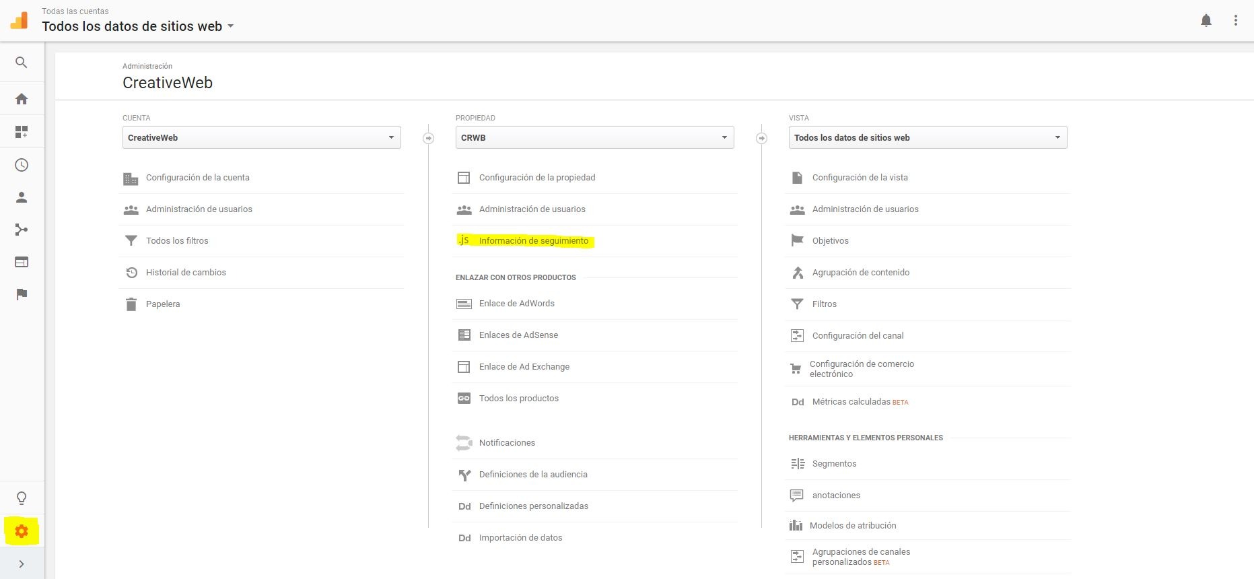Open Conversions flag icon in sidebar
The height and width of the screenshot is (579, 1254).
pos(22,294)
